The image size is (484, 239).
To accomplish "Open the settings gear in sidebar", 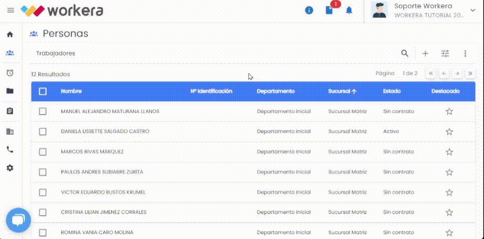I will pos(10,168).
